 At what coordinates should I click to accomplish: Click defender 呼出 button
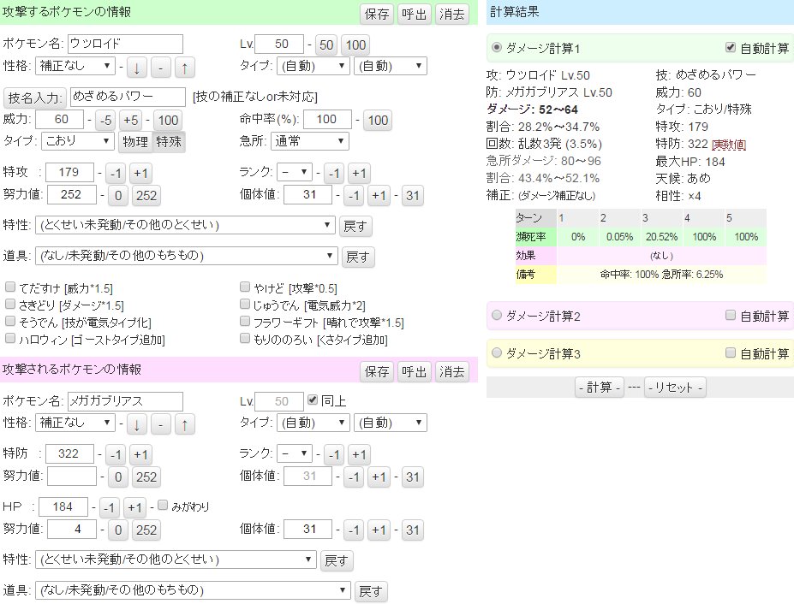[x=415, y=372]
